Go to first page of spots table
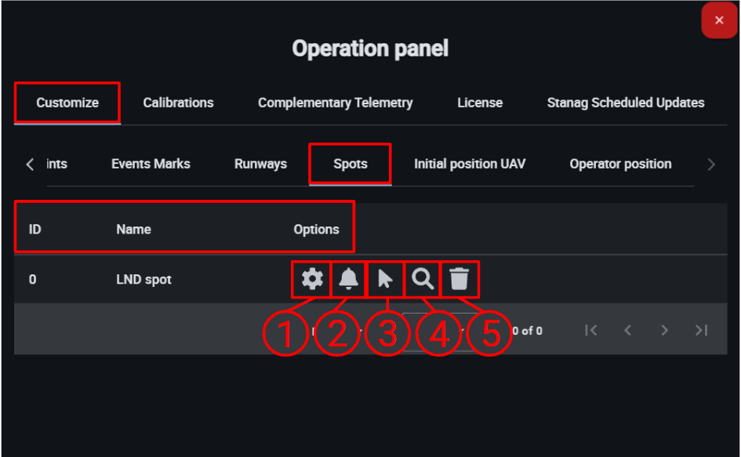The image size is (741, 457). tap(590, 330)
